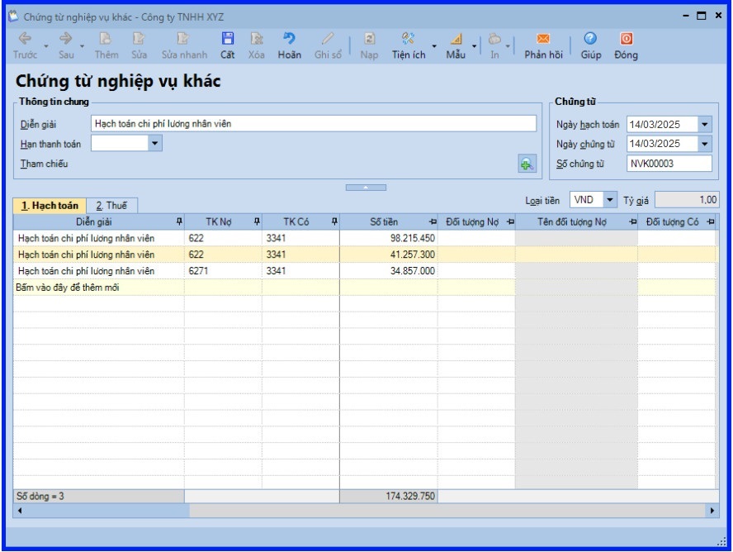
Task: Click the Nạp reload icon
Action: [369, 38]
